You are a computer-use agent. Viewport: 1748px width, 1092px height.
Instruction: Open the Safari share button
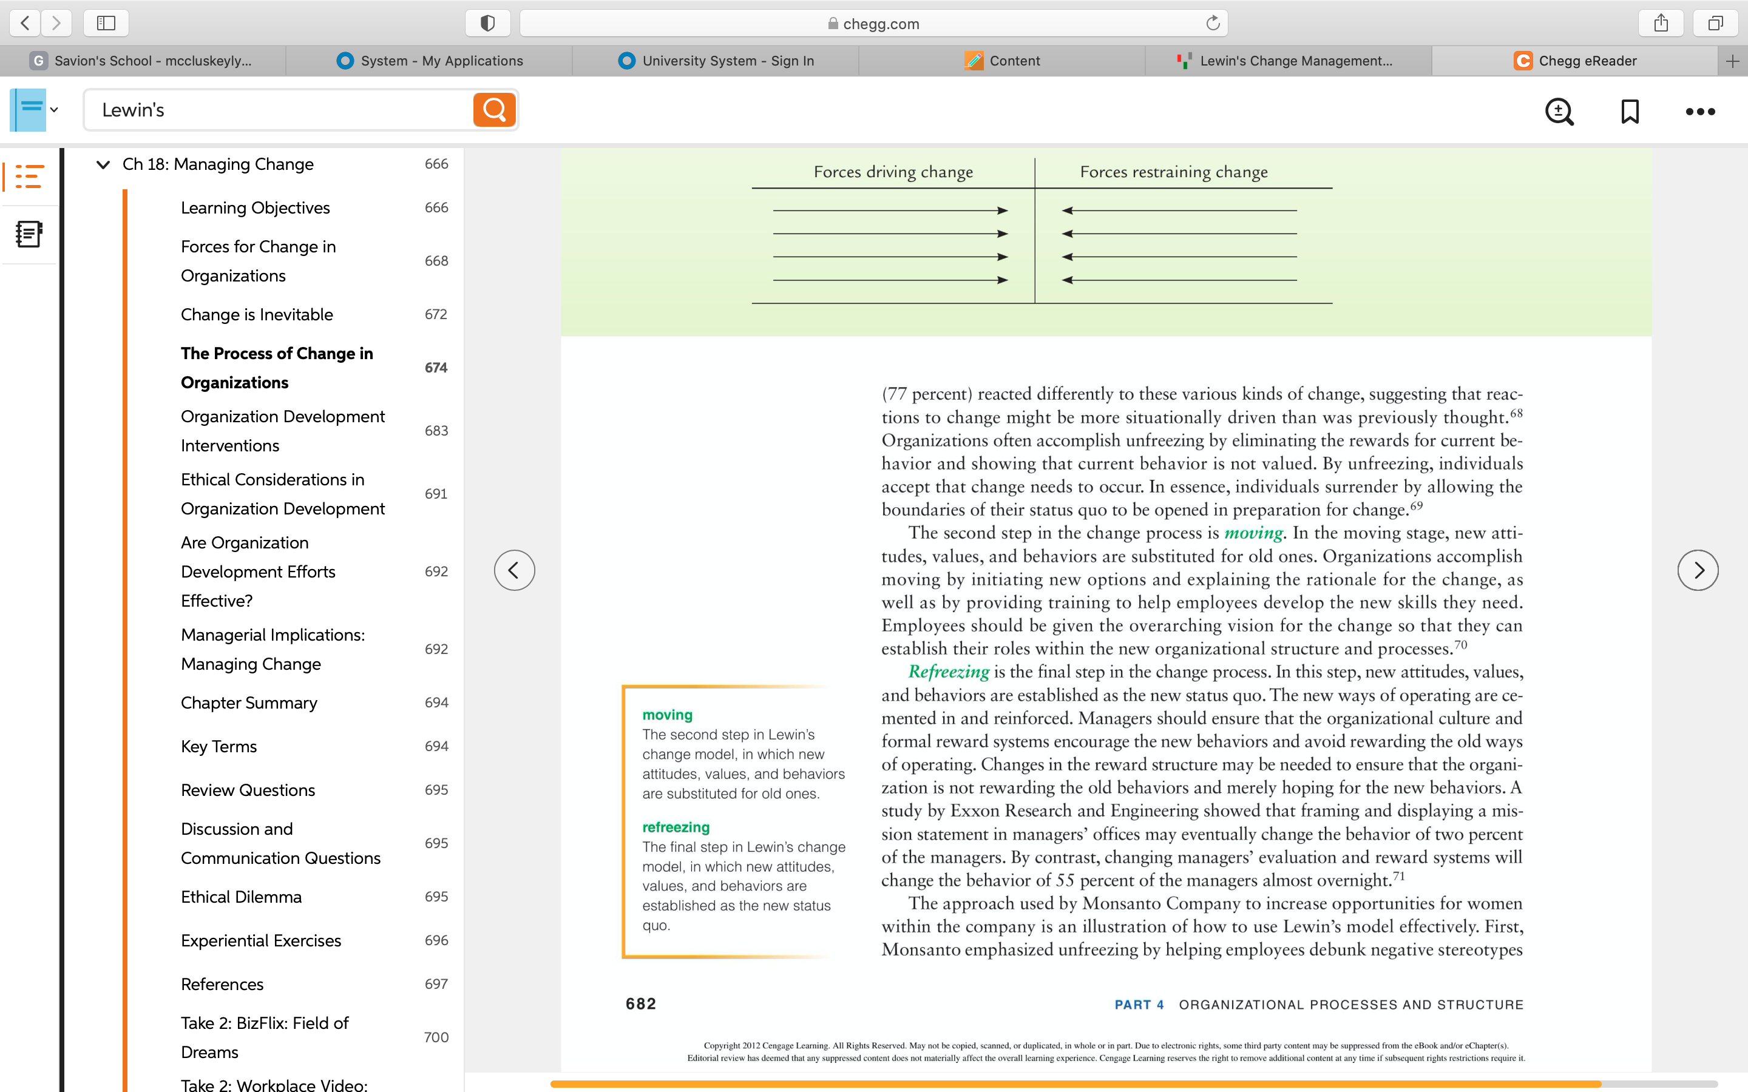click(x=1661, y=23)
